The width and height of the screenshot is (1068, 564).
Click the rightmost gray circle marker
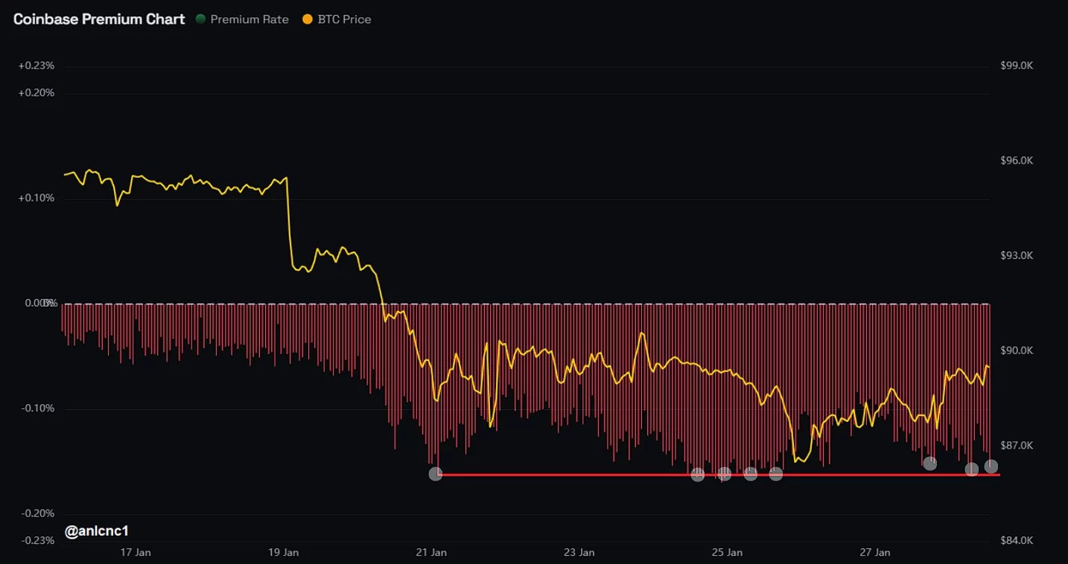pos(991,467)
